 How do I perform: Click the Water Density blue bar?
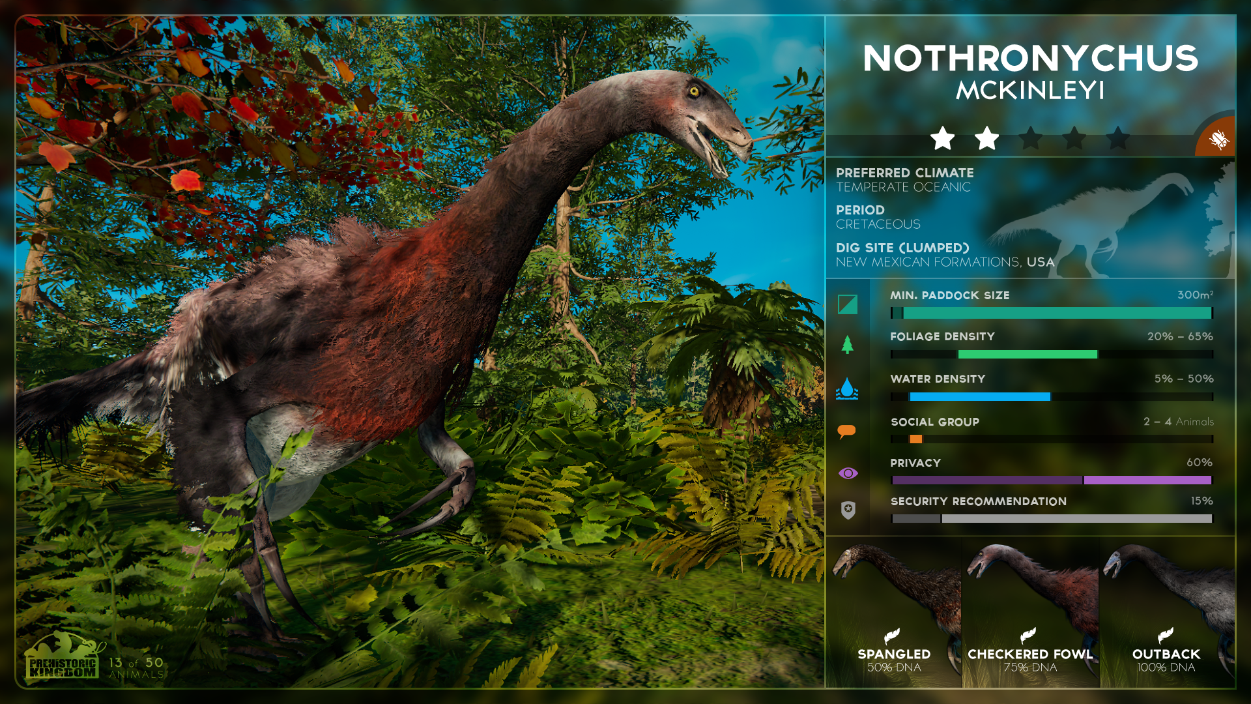(979, 396)
